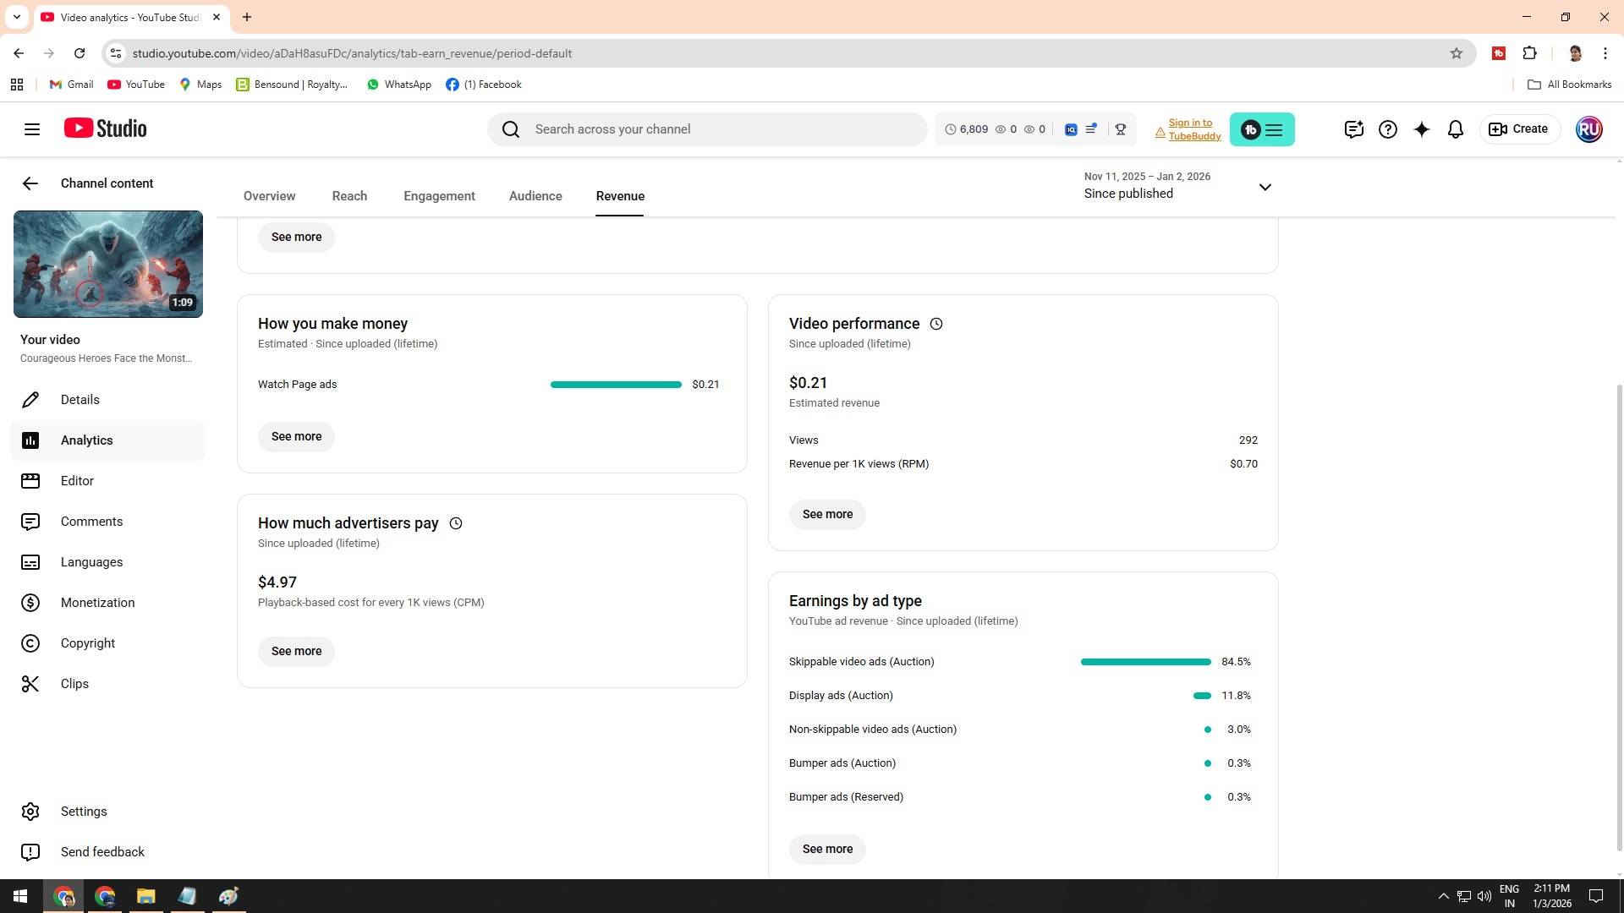Screen dimensions: 1624x913
Task: Click the notifications bell icon
Action: click(x=1455, y=129)
